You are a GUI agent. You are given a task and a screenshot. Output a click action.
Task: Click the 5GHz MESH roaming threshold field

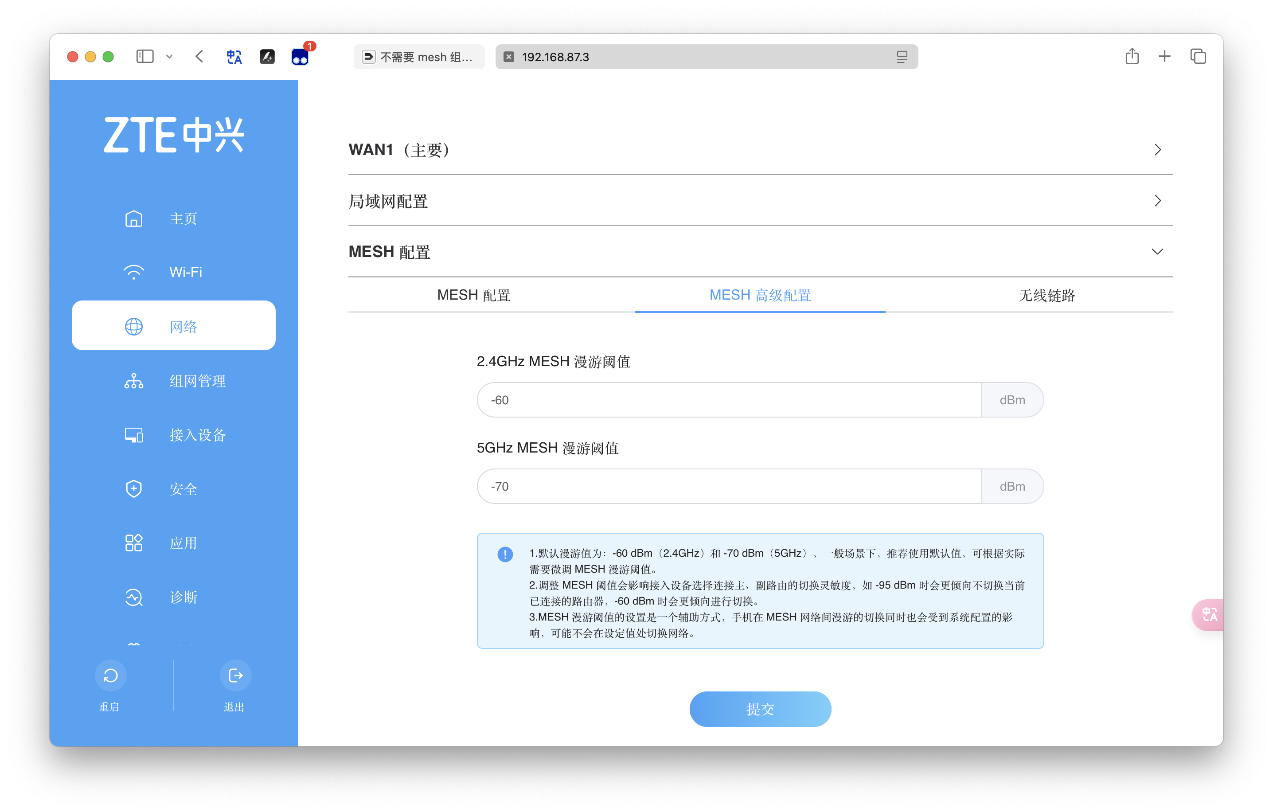pos(729,486)
